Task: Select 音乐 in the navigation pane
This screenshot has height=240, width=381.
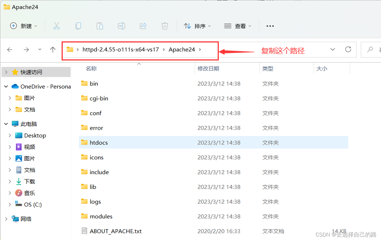Action: pyautogui.click(x=29, y=193)
